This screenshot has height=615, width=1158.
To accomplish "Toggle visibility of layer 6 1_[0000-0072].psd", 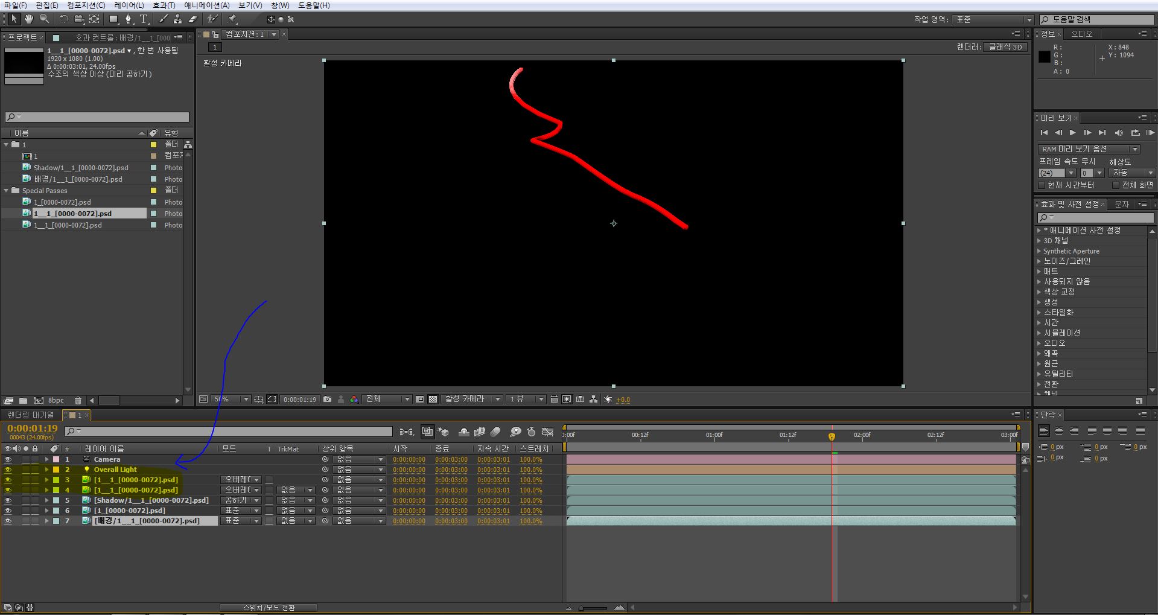I will tap(8, 511).
